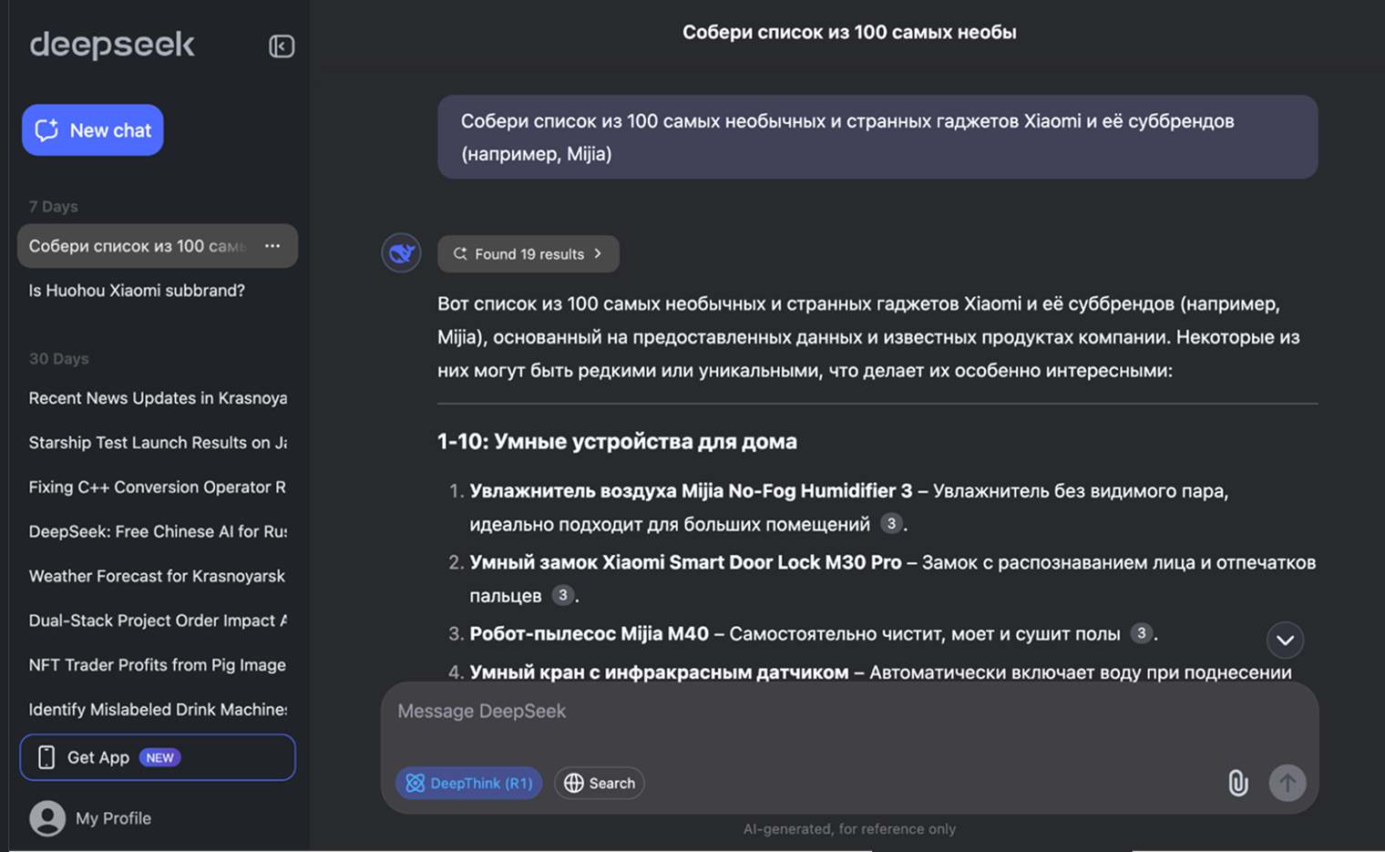Open 'Weather Forecast for Krasnoyarsk' chat
Screen dimensions: 1385x852
158,576
